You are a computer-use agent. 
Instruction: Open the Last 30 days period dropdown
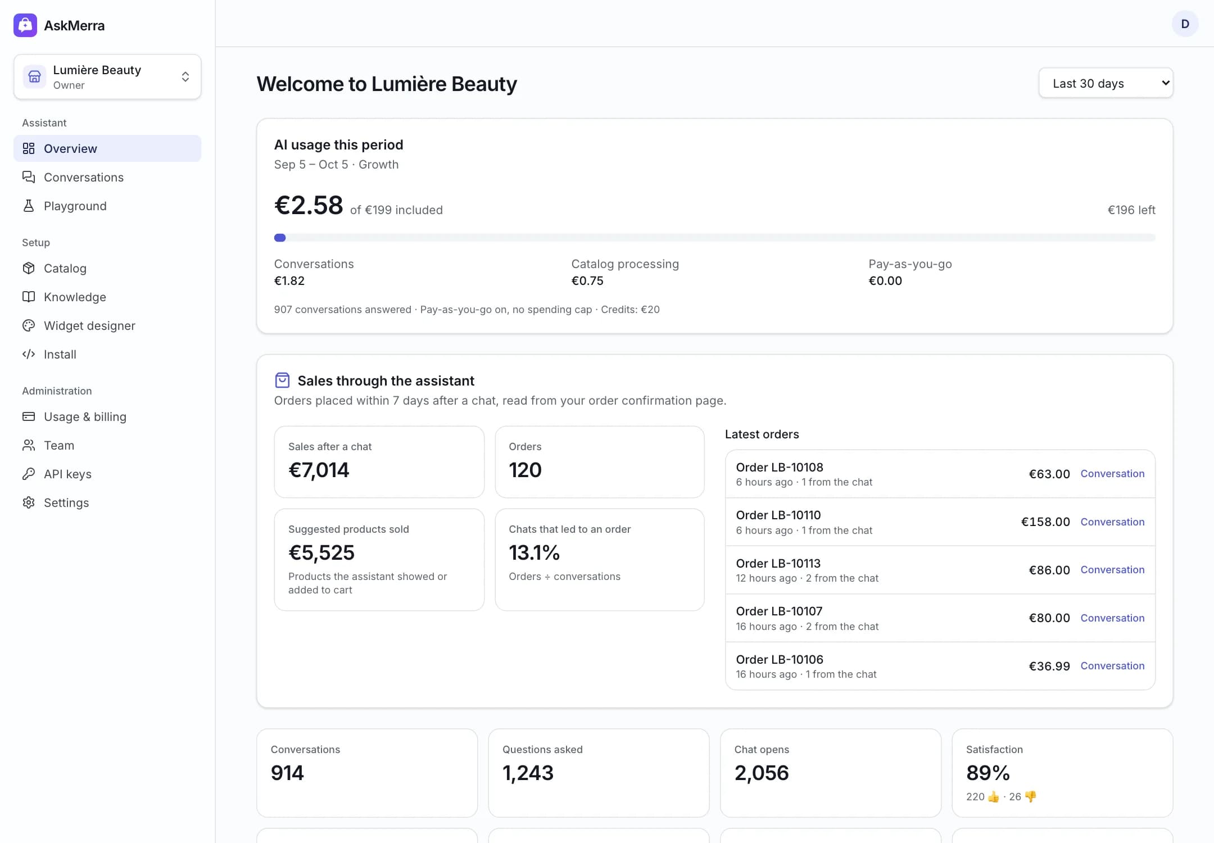tap(1106, 83)
